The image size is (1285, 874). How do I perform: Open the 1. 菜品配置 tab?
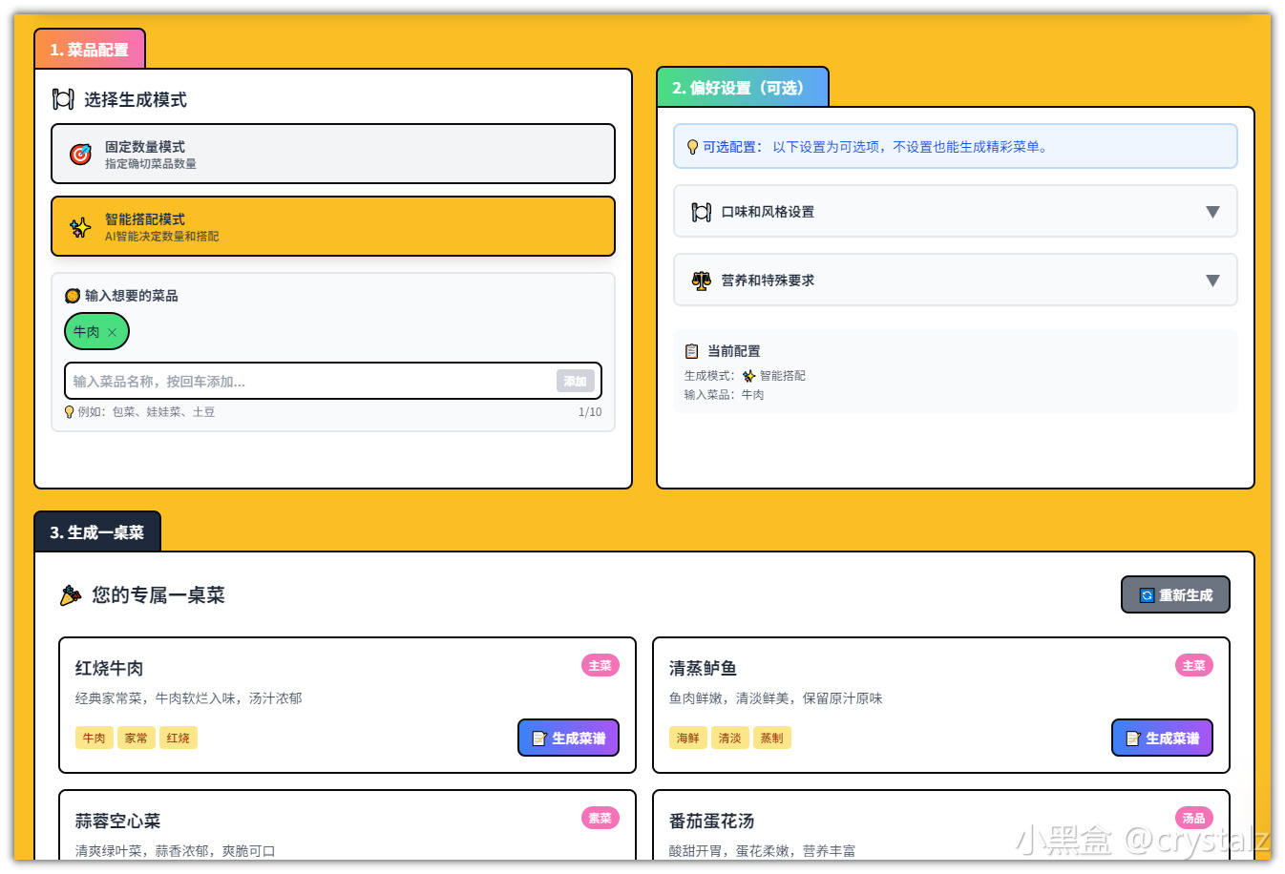tap(90, 49)
